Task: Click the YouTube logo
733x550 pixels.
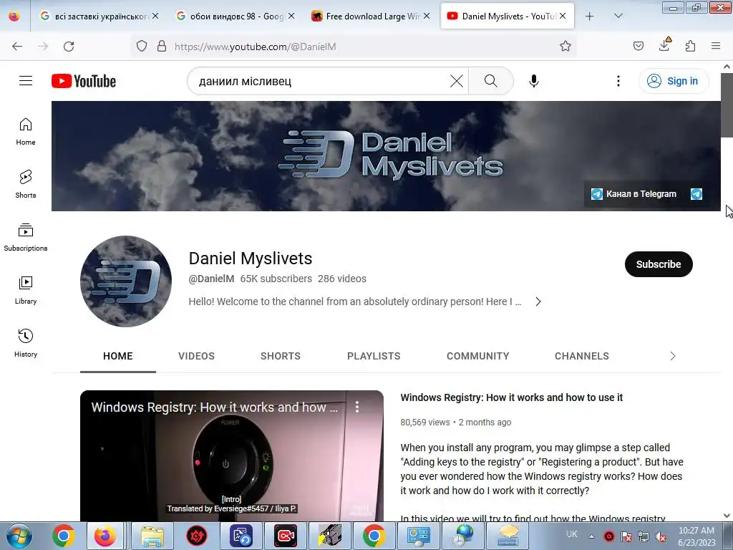Action: (x=84, y=81)
